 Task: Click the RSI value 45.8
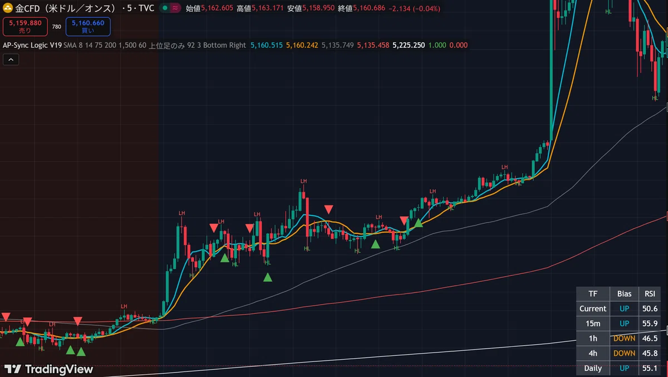pos(650,353)
